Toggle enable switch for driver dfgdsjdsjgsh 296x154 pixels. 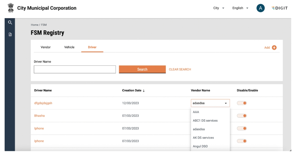click(x=242, y=103)
